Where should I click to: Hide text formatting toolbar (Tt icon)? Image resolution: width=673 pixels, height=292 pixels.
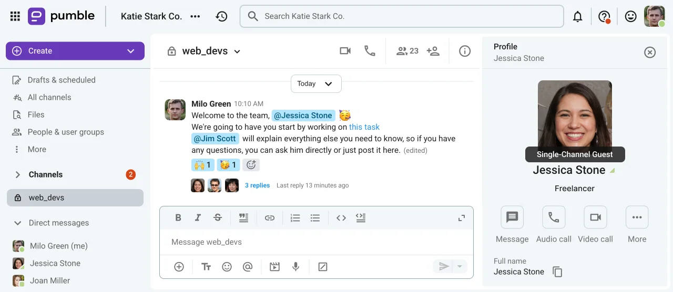pyautogui.click(x=206, y=267)
